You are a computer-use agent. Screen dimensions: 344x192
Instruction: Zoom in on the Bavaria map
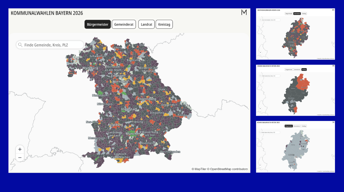click(20, 149)
